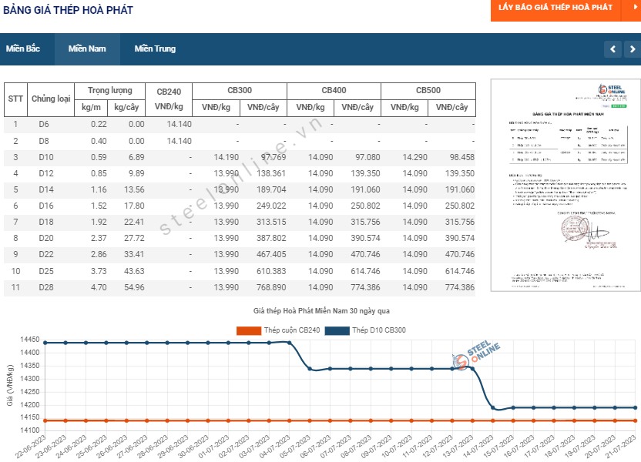Select the D6 row label

point(44,124)
